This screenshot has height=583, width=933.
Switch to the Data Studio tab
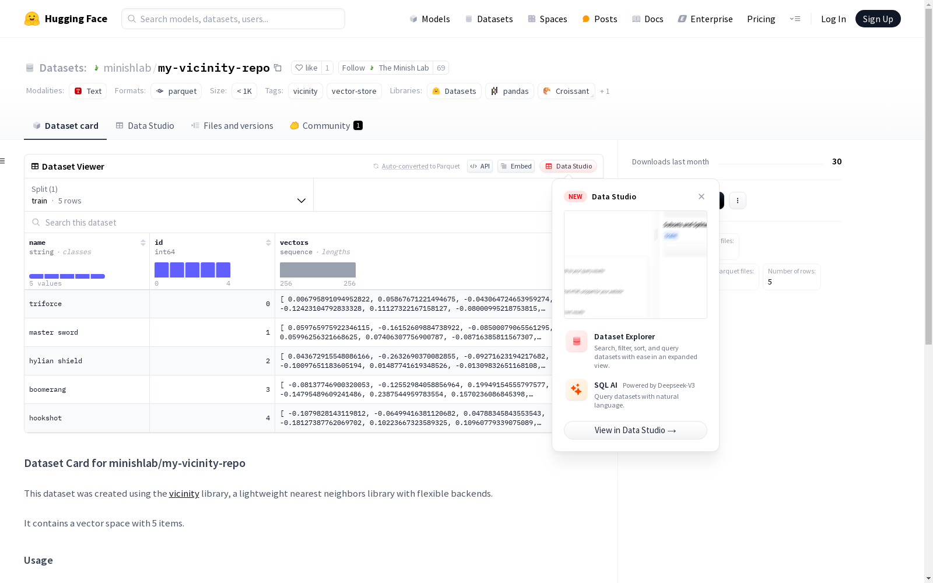pyautogui.click(x=145, y=126)
